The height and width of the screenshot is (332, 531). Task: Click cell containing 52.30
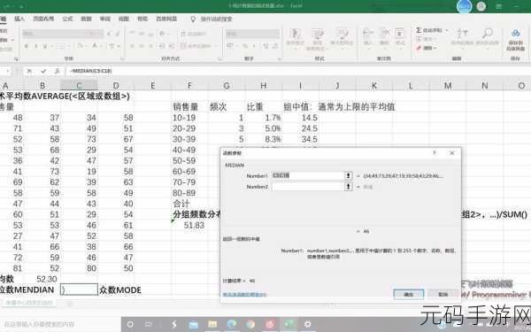42,279
